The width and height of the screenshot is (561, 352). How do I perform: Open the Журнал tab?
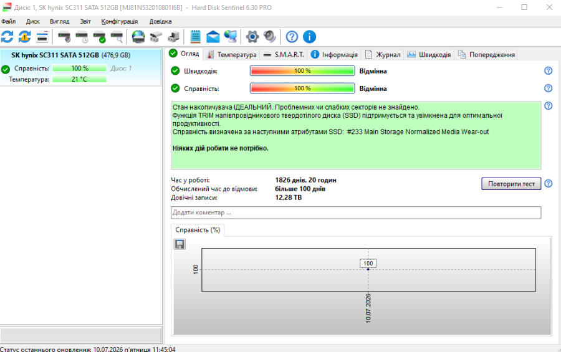tap(383, 54)
